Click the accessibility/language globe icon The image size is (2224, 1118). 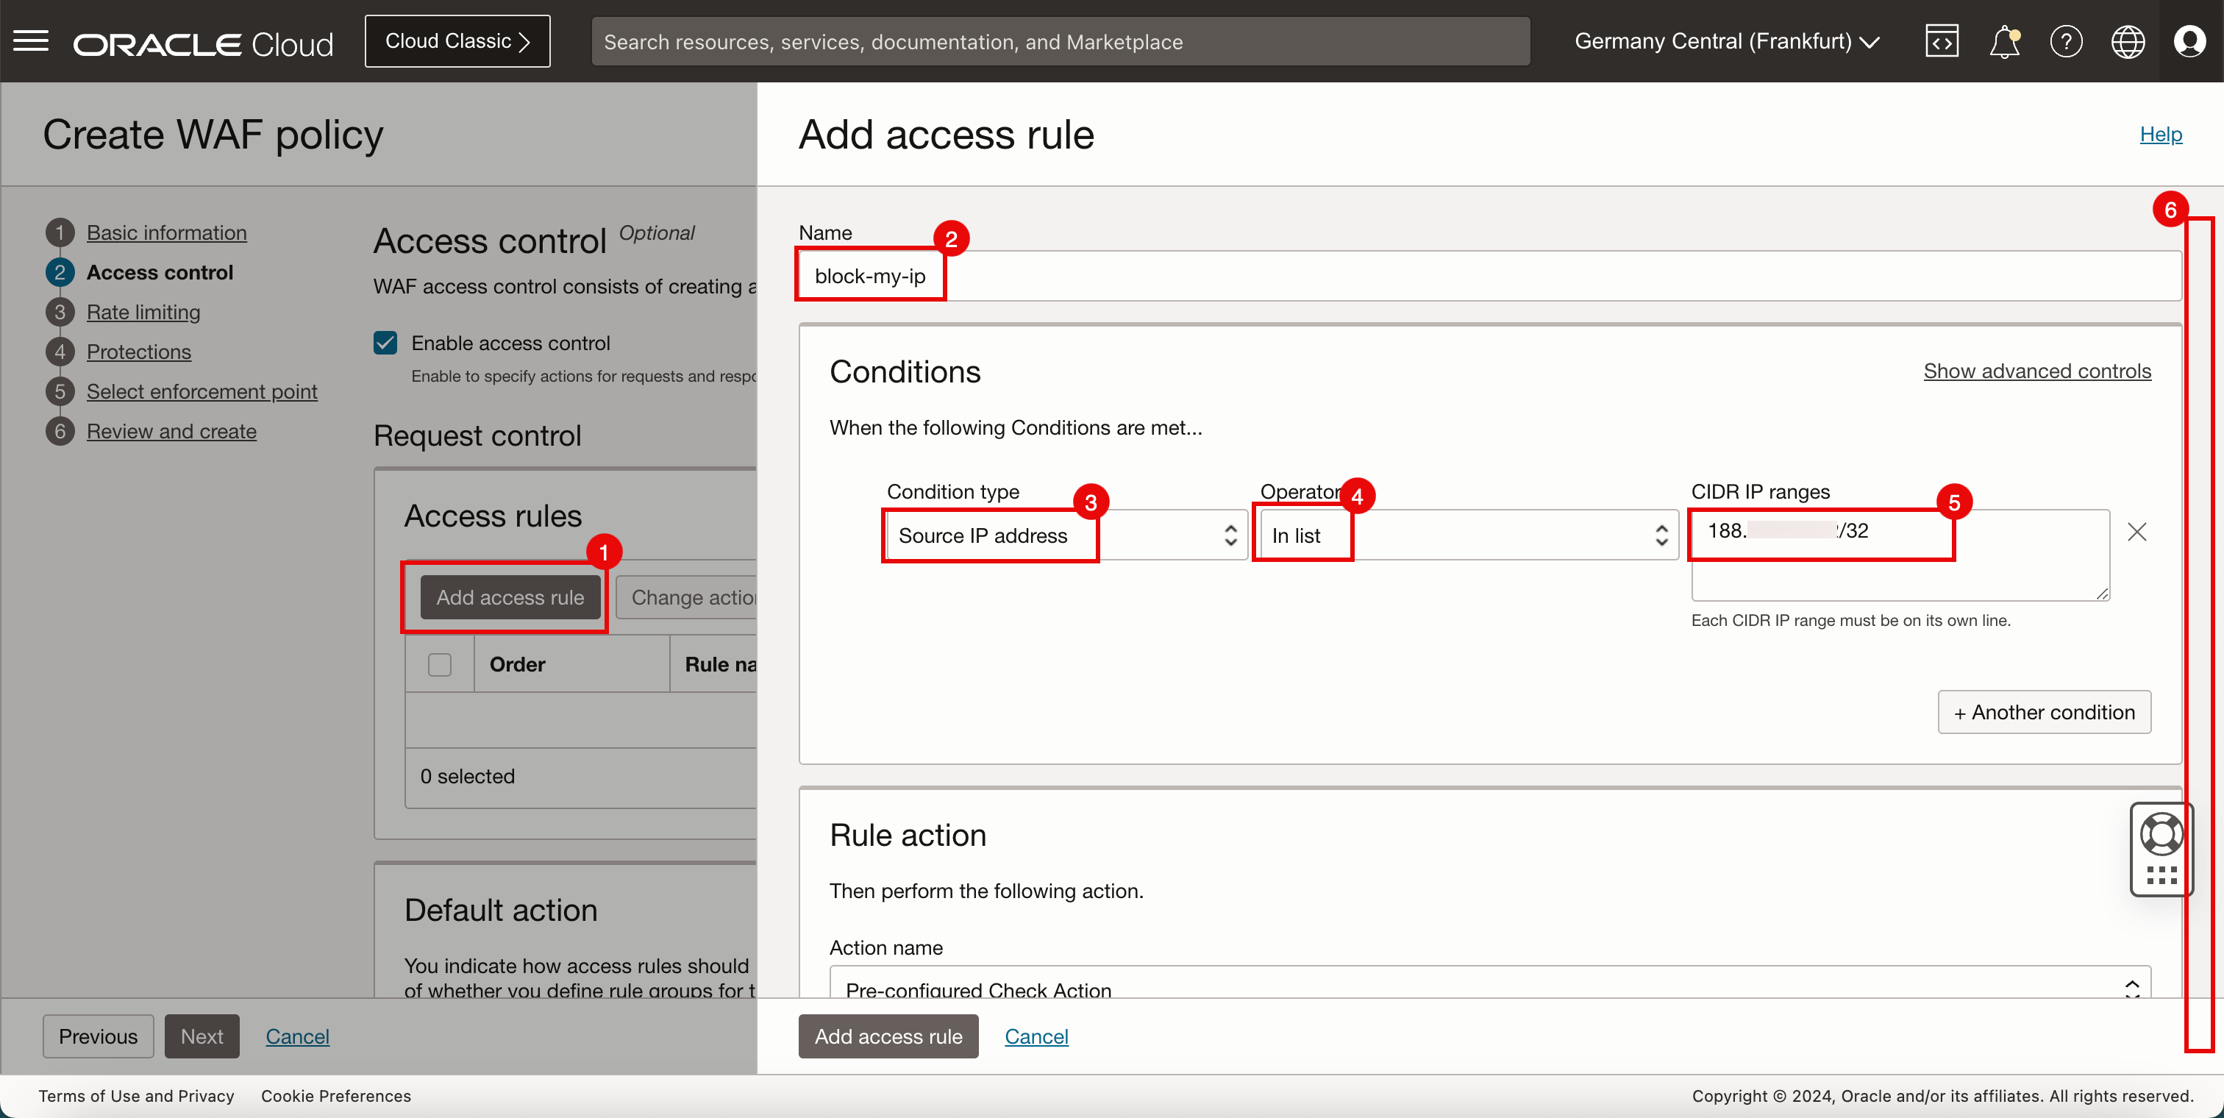click(2125, 40)
